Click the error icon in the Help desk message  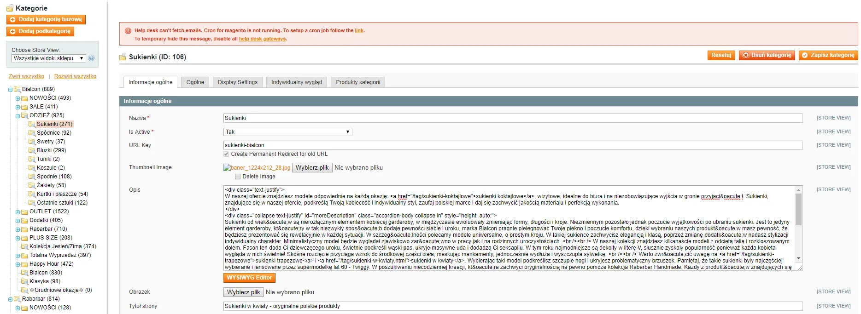click(128, 31)
